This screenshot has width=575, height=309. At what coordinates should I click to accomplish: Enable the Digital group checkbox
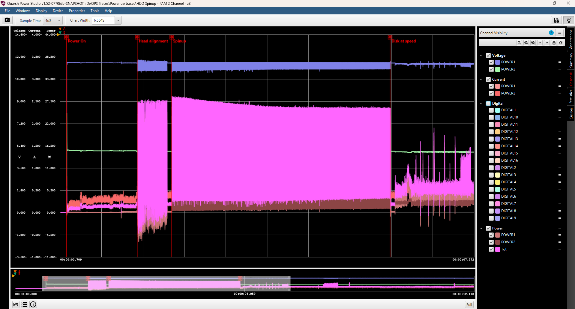coord(488,103)
